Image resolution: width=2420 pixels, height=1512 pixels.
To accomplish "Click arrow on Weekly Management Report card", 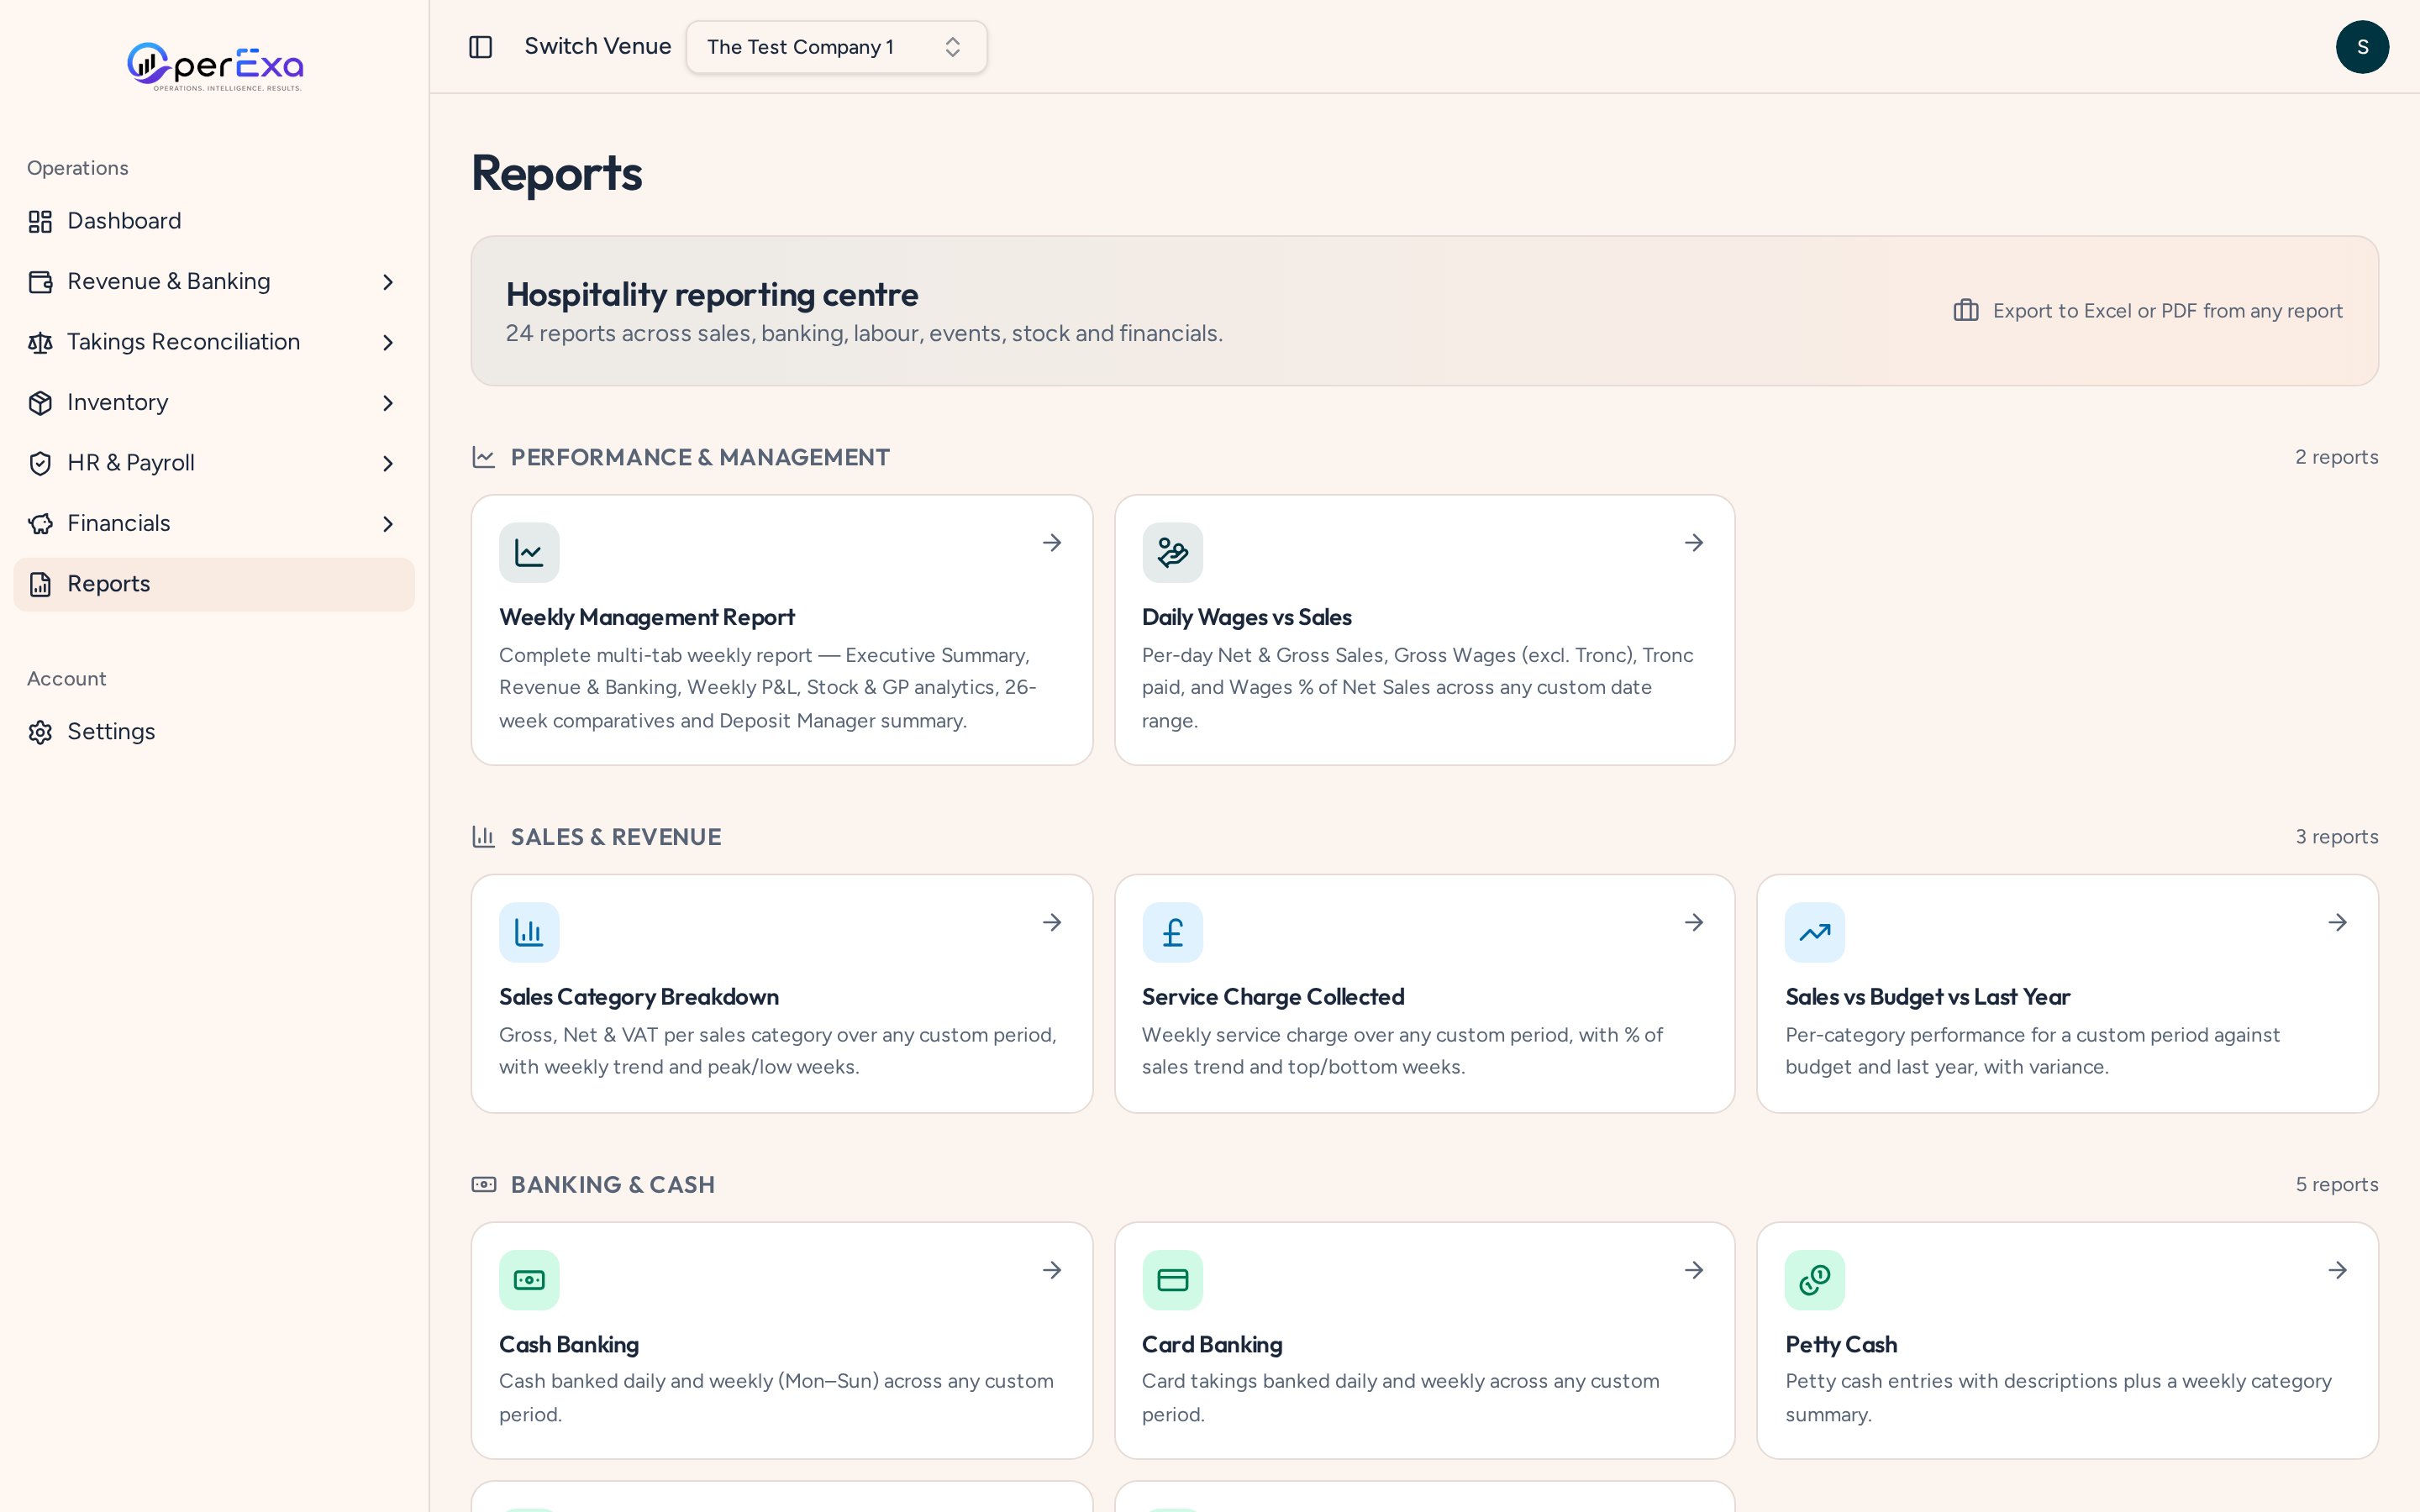I will pos(1051,543).
